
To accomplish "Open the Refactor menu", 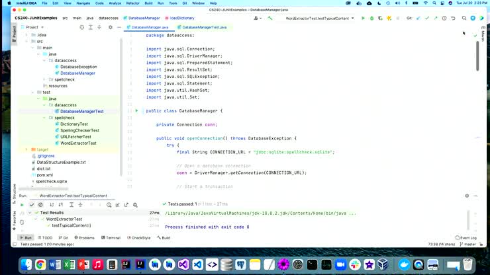I will 133,3.
